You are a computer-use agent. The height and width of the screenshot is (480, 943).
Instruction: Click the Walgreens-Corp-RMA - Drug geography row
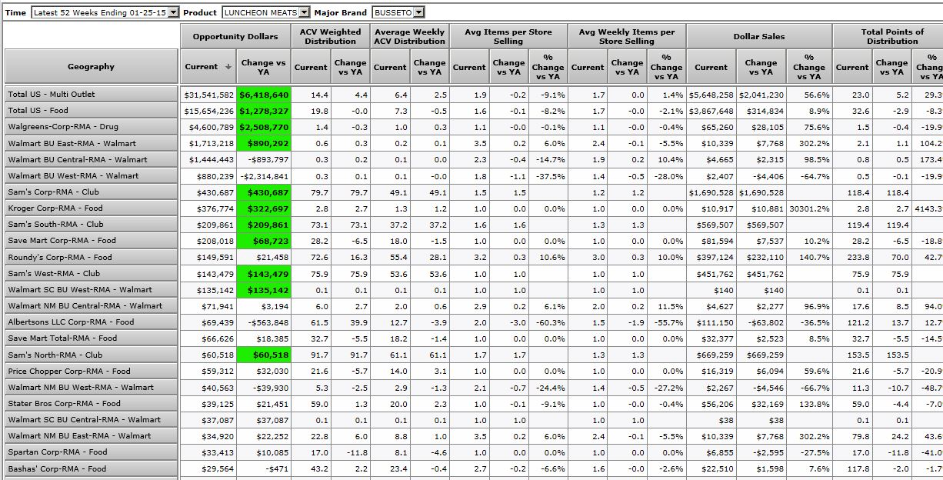tap(91, 127)
